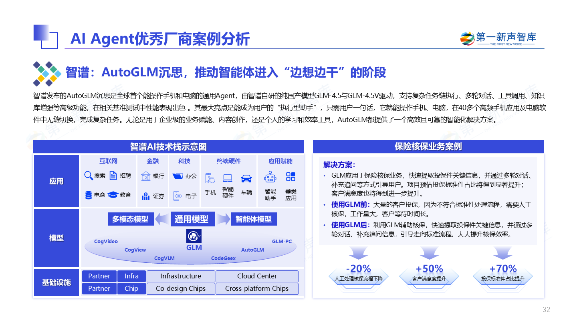Select the Co-design Chips box
The image size is (577, 324).
181,288
